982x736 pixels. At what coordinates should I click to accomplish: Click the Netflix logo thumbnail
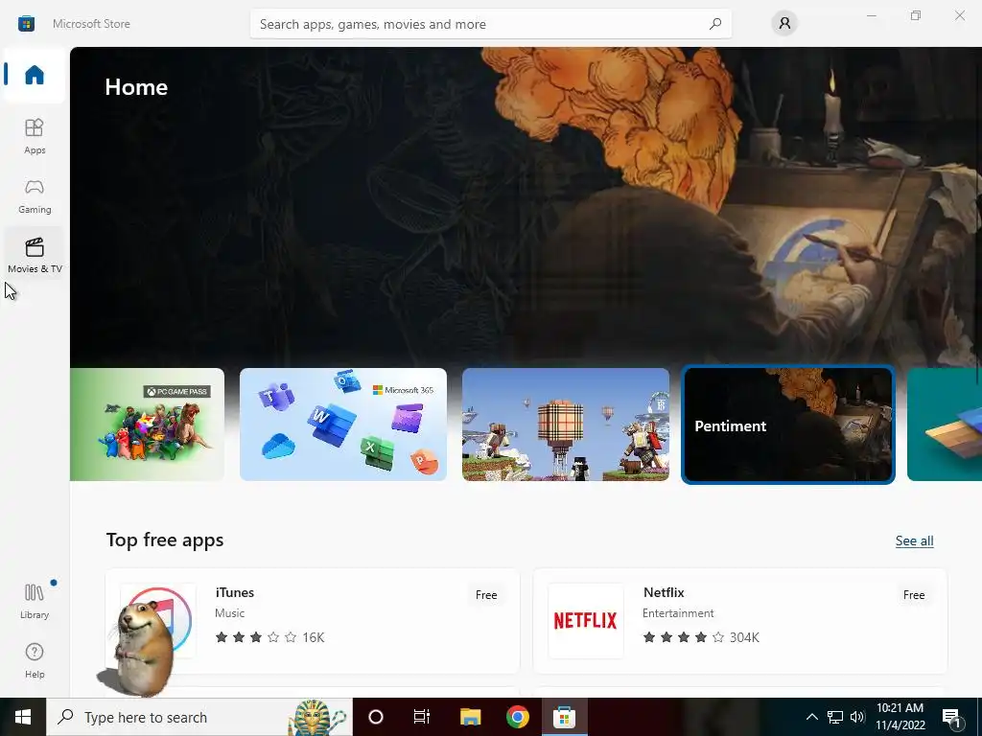click(586, 621)
